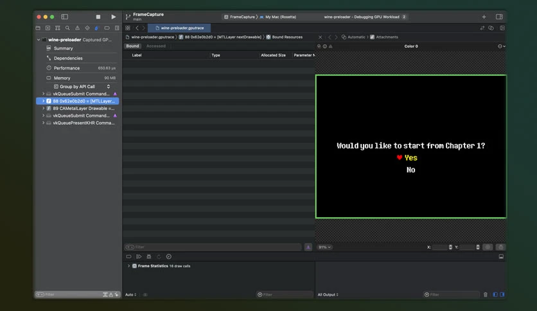Go forward in editor history
The height and width of the screenshot is (311, 537).
pyautogui.click(x=143, y=28)
